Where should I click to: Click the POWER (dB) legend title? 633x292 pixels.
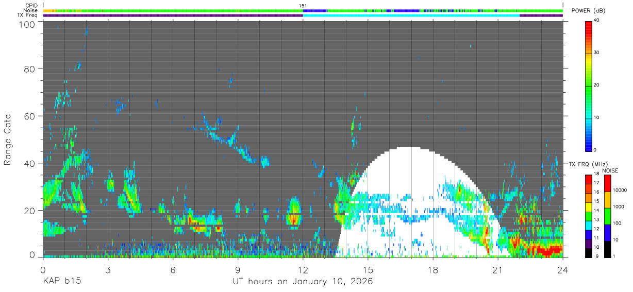point(588,11)
